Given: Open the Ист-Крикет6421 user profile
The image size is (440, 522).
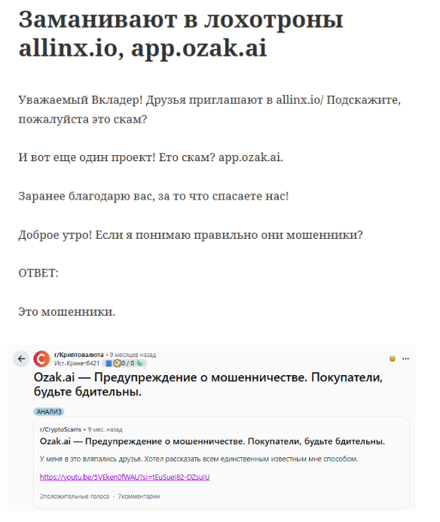Looking at the screenshot, I should pos(77,363).
